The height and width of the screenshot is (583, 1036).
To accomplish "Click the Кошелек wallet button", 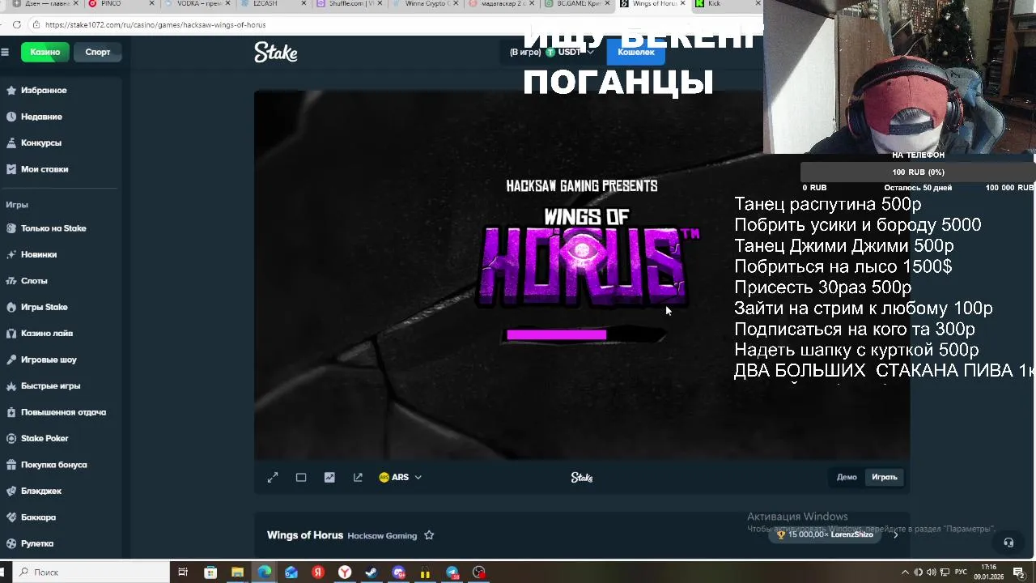I will click(x=636, y=52).
